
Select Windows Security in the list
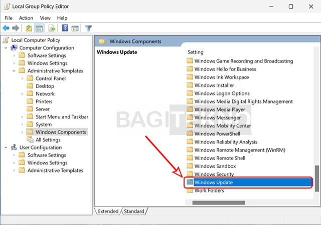point(214,174)
